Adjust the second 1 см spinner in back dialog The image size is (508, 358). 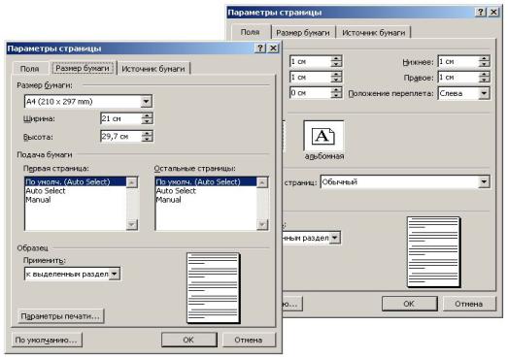point(337,77)
